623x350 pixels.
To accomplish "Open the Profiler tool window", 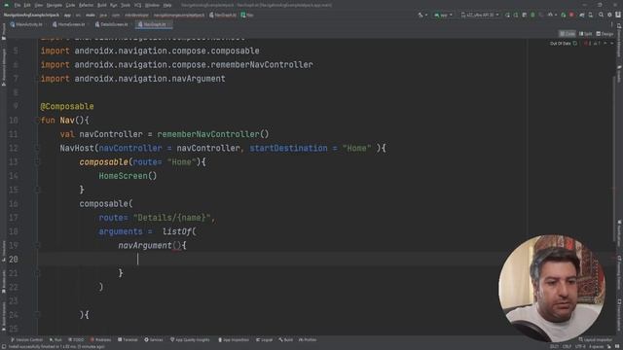I will coord(308,339).
